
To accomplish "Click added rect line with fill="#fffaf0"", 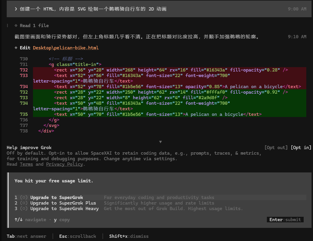I will pos(169,92).
